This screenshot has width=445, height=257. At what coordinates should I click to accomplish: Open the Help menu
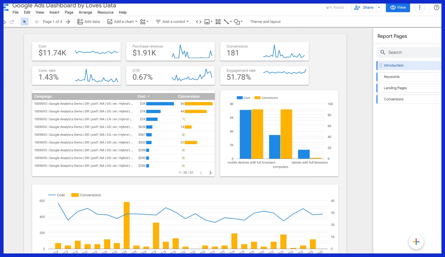[123, 12]
